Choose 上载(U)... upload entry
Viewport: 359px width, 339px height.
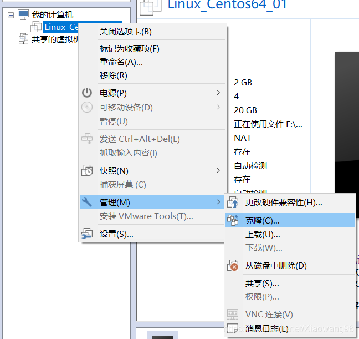290,234
